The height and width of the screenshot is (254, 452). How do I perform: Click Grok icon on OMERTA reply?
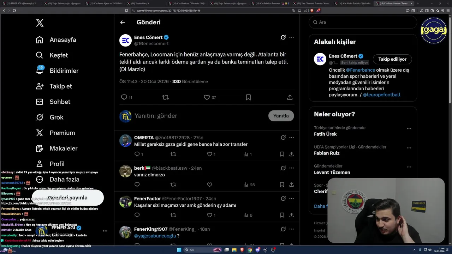point(283,138)
